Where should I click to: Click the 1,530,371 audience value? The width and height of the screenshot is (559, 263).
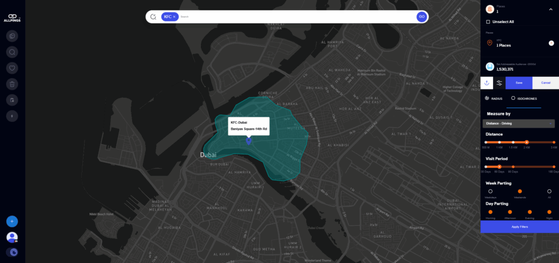click(504, 69)
